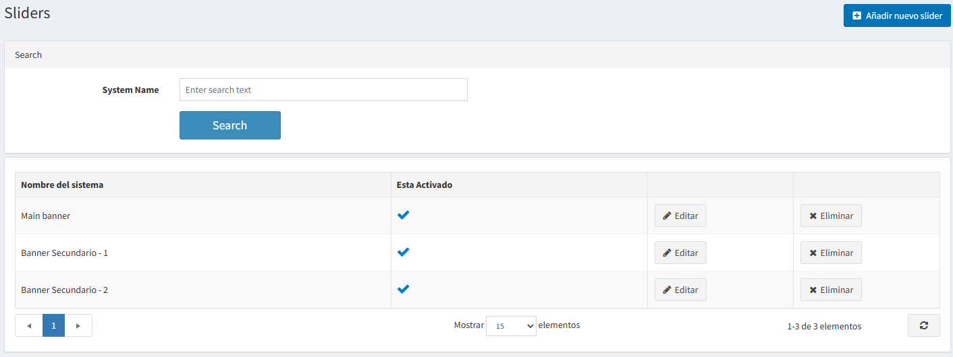The height and width of the screenshot is (357, 953).
Task: Collapse the Search panel header
Action: coord(28,55)
